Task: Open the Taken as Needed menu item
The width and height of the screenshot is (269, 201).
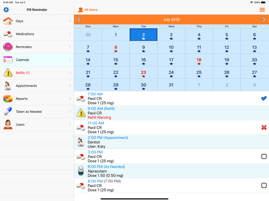Action: (37, 111)
